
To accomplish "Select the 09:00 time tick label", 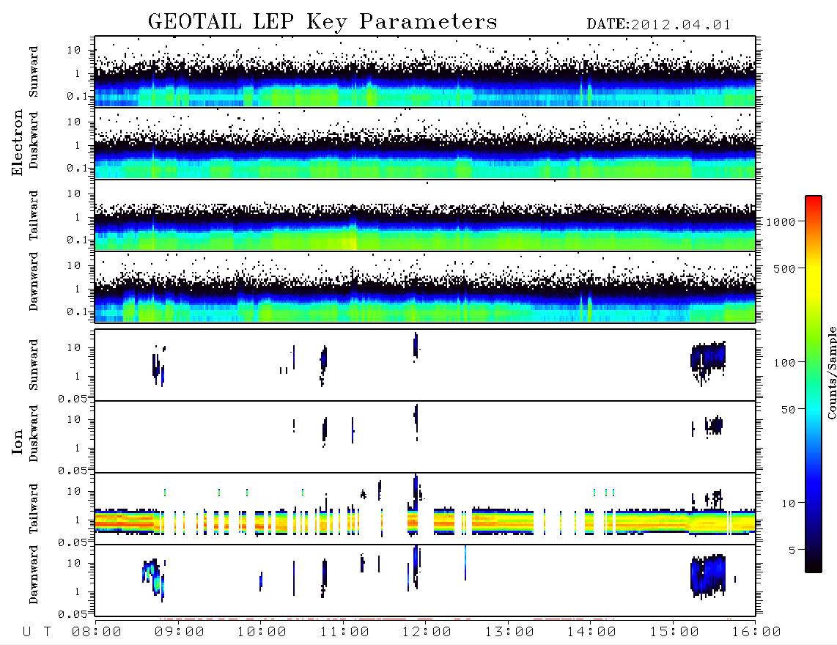I will point(180,632).
